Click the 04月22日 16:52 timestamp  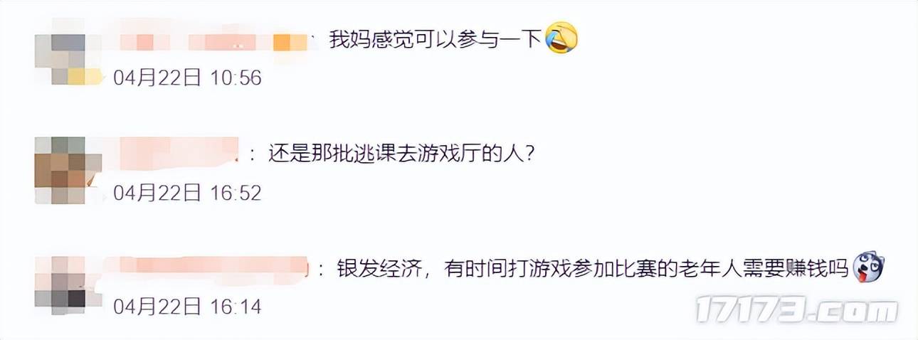(188, 192)
